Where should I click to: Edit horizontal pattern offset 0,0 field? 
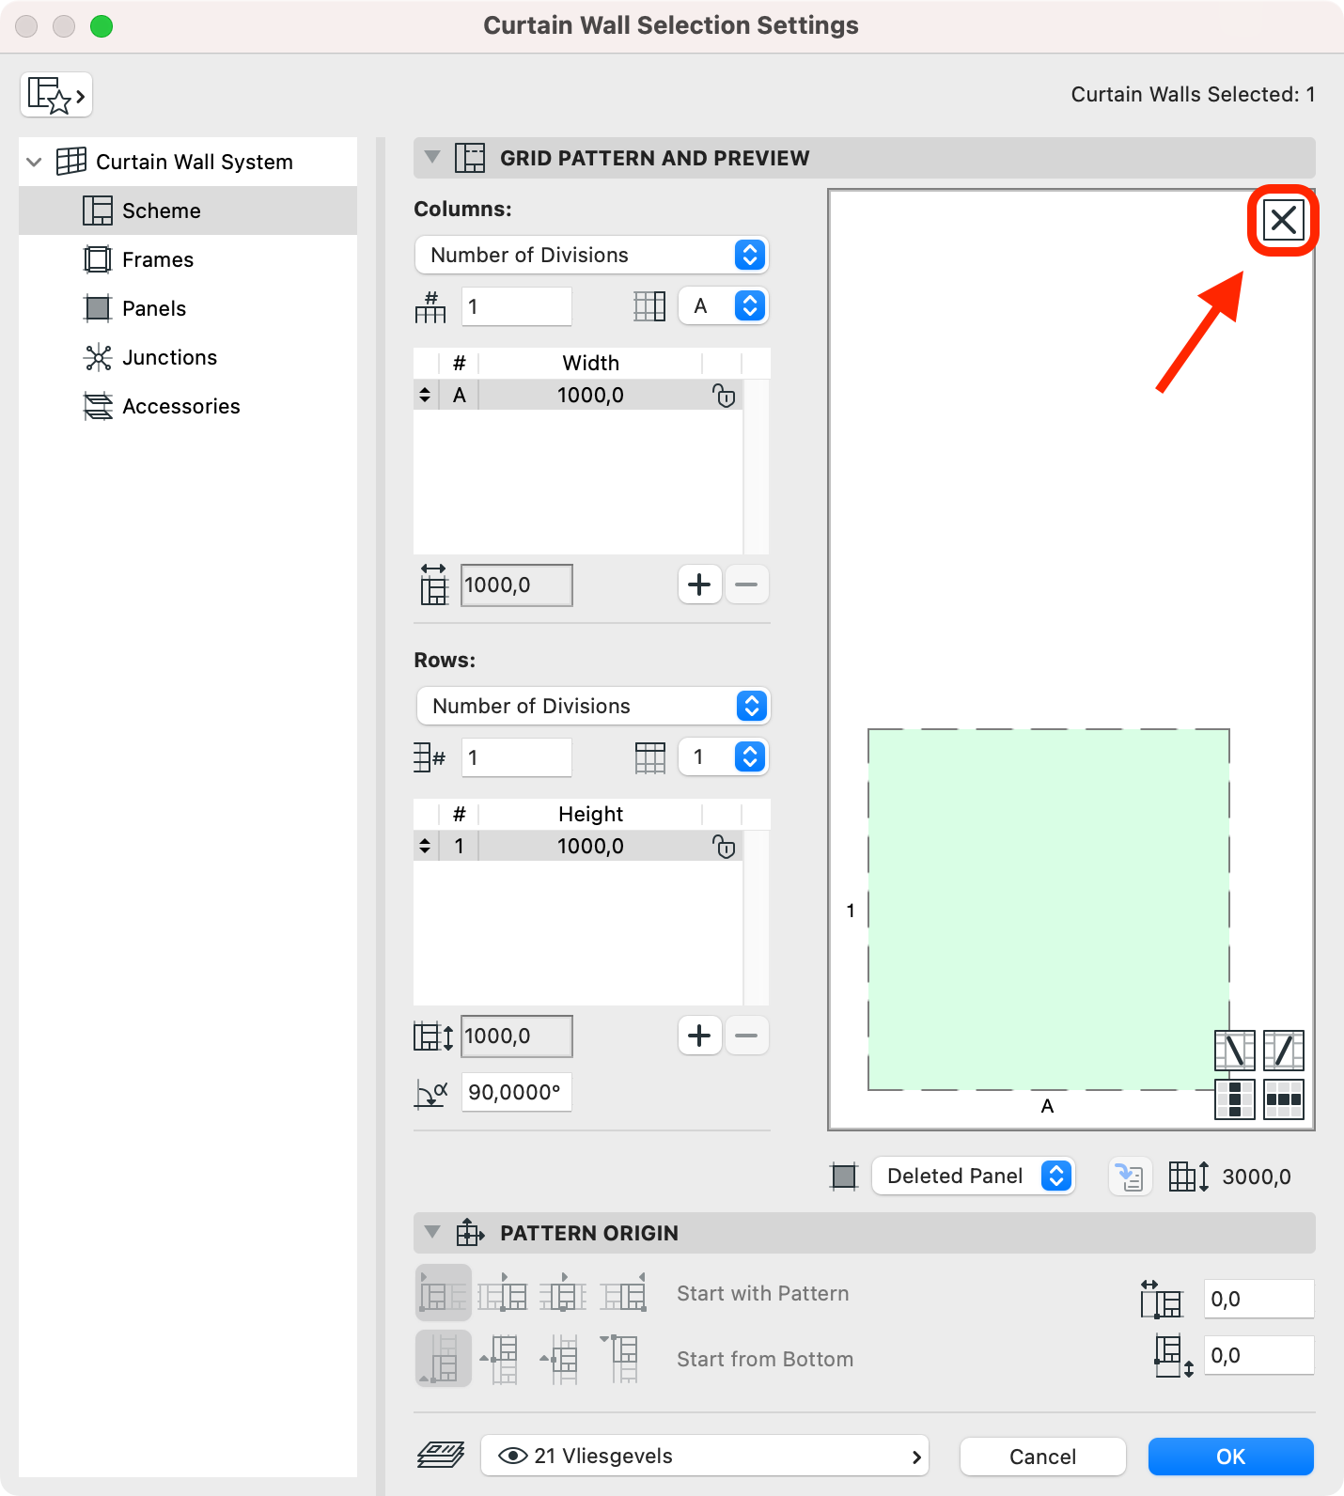click(x=1258, y=1299)
